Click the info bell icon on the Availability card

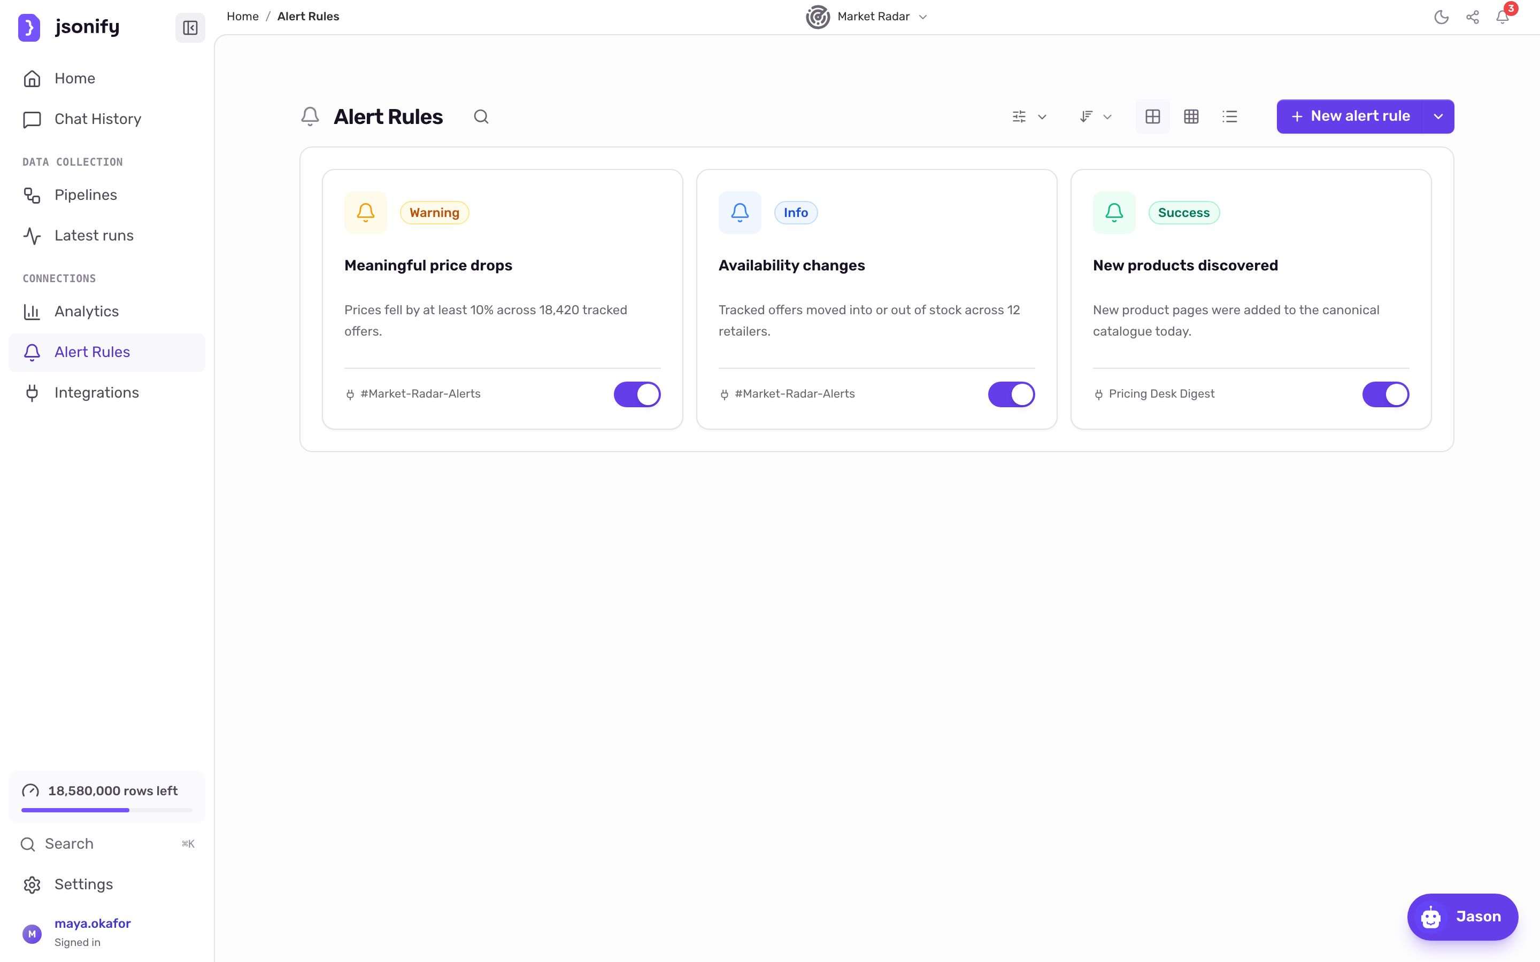click(740, 213)
